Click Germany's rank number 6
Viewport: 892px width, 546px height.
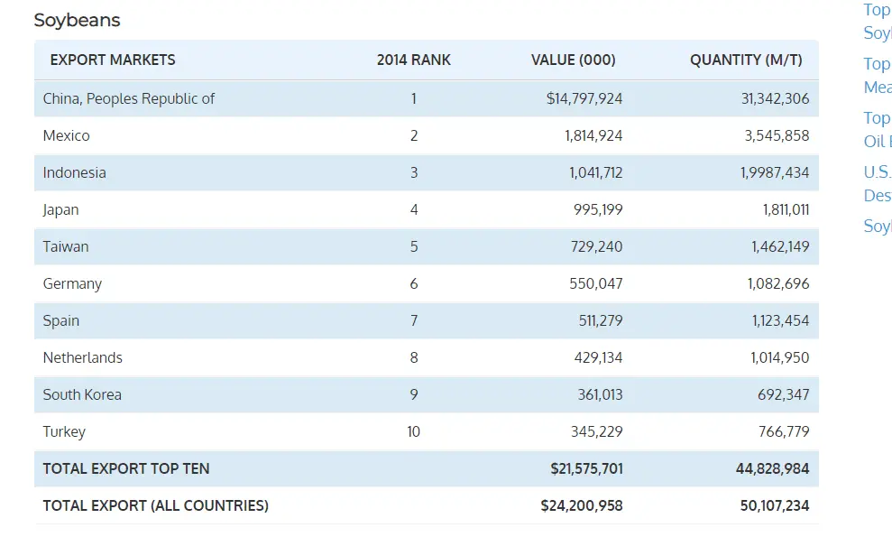[x=414, y=283]
